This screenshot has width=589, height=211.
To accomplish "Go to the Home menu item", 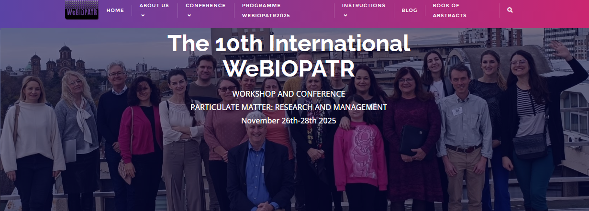I will (115, 10).
